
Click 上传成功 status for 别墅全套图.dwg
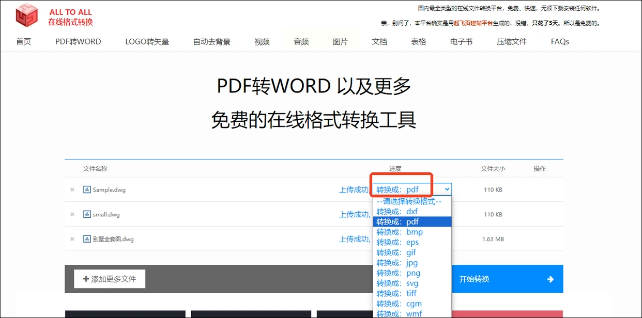[x=354, y=239]
